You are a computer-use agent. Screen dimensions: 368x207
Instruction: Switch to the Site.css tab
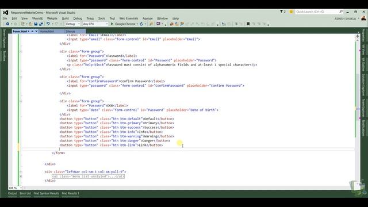click(x=70, y=31)
